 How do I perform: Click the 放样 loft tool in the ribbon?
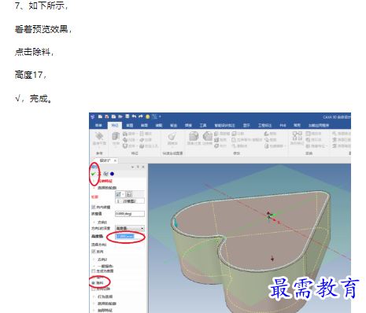coord(130,145)
